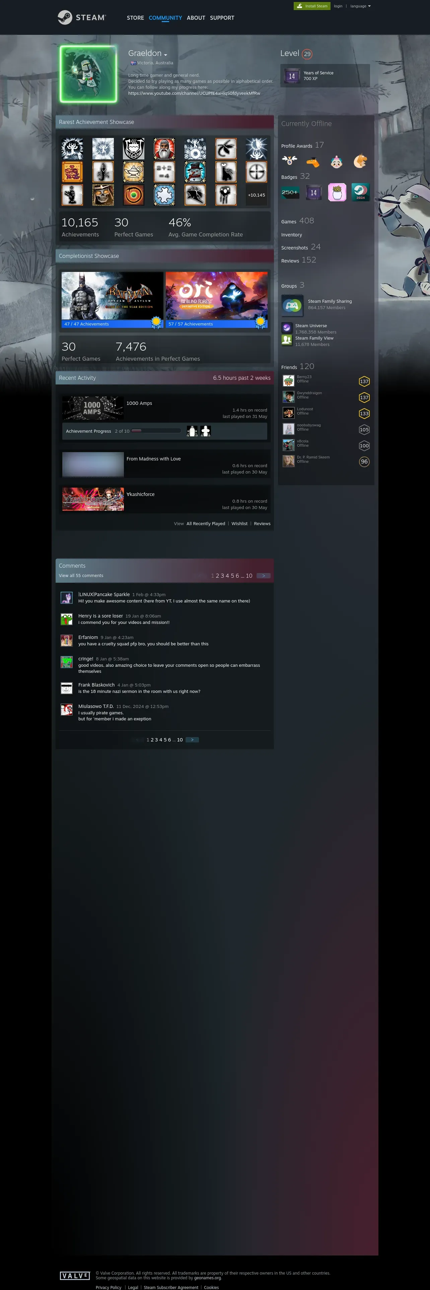Open the pink potted plant badge
The height and width of the screenshot is (1290, 430).
coord(337,192)
